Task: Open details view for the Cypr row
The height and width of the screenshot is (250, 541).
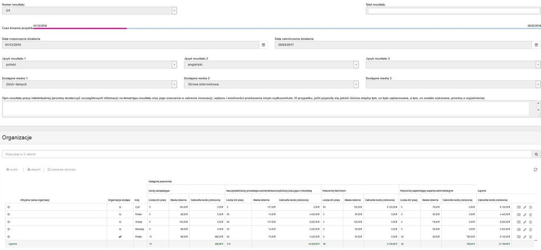Action: [519, 207]
